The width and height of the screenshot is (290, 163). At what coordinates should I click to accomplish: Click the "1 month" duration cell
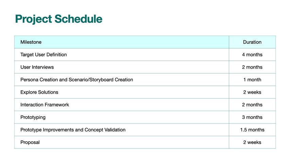[252, 80]
